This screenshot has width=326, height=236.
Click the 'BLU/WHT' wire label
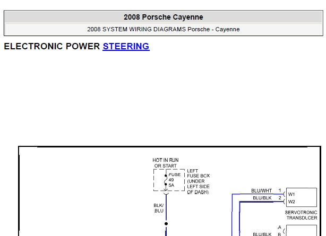(x=262, y=191)
